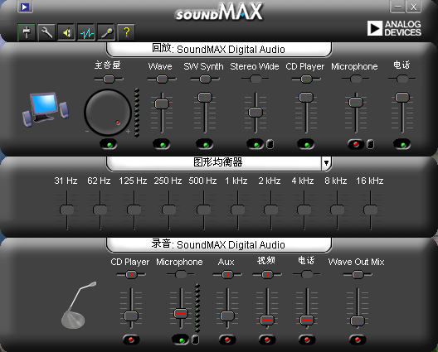Toggle the Wave playback mute button
The height and width of the screenshot is (352, 438).
(162, 144)
